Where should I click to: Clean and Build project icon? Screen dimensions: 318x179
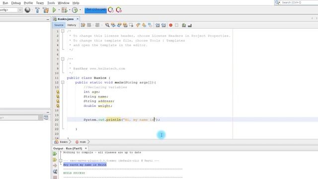click(x=46, y=10)
